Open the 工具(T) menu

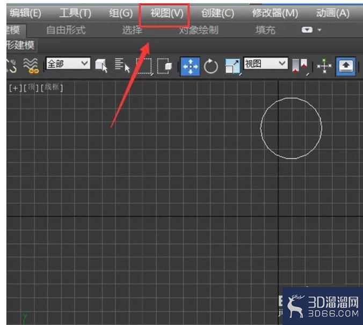[x=75, y=13]
